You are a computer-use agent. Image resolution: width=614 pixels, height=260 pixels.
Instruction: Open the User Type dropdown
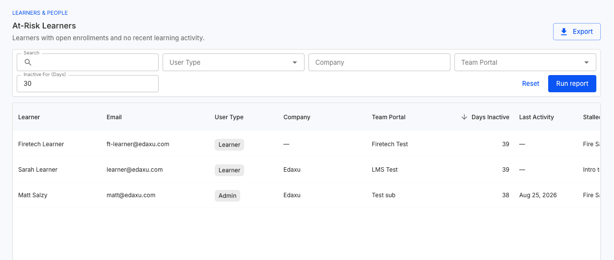tap(233, 62)
